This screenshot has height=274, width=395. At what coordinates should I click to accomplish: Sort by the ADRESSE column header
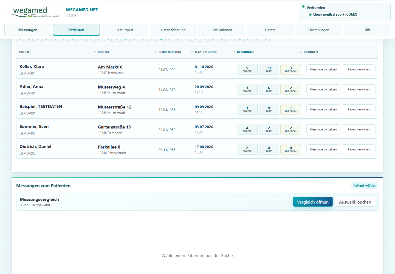[x=103, y=52]
